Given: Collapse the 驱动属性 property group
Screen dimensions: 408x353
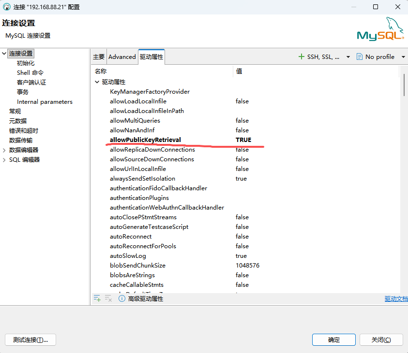Looking at the screenshot, I should [x=97, y=82].
